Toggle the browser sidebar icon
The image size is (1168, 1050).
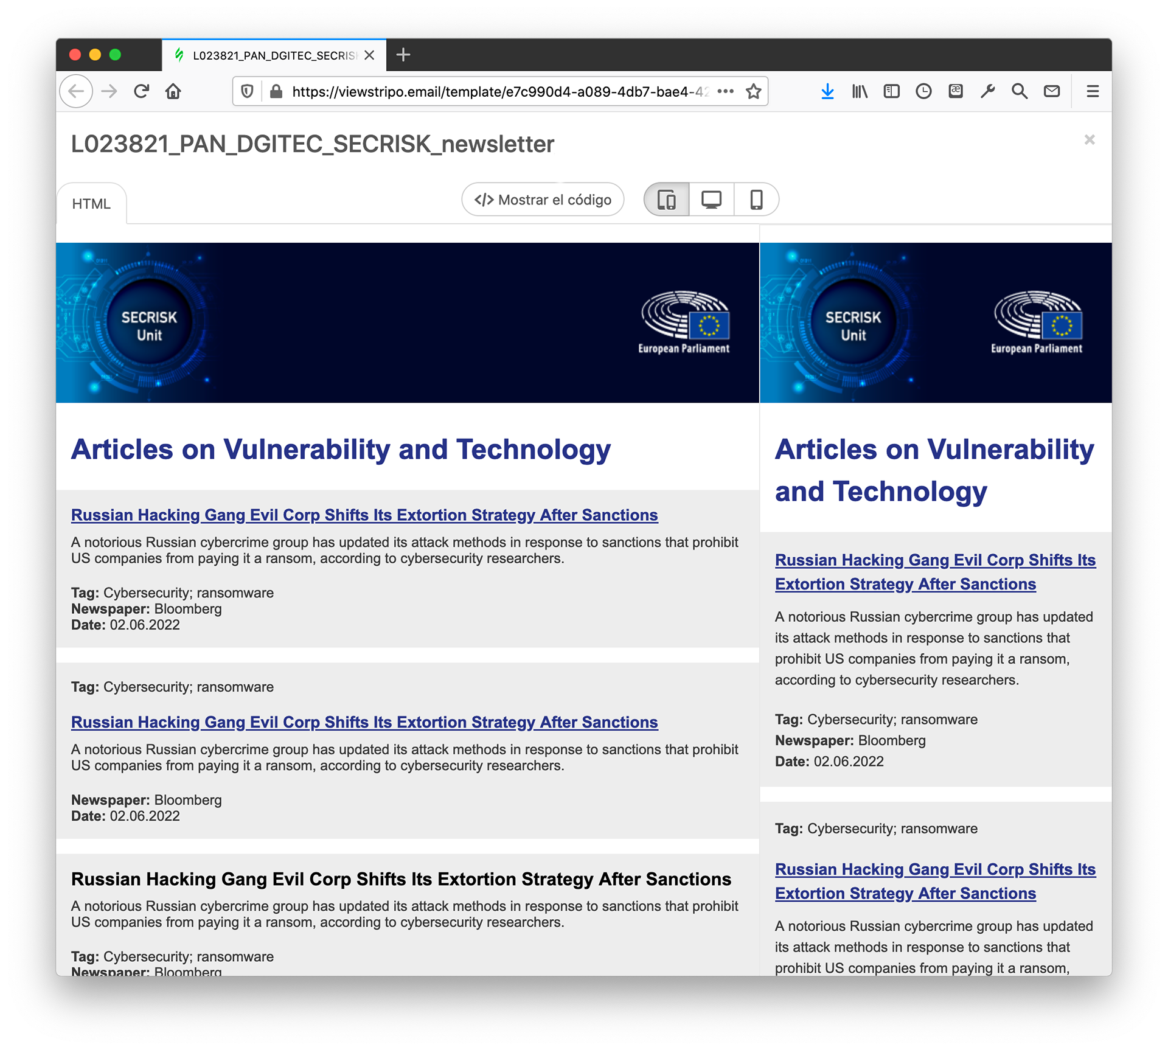point(891,91)
